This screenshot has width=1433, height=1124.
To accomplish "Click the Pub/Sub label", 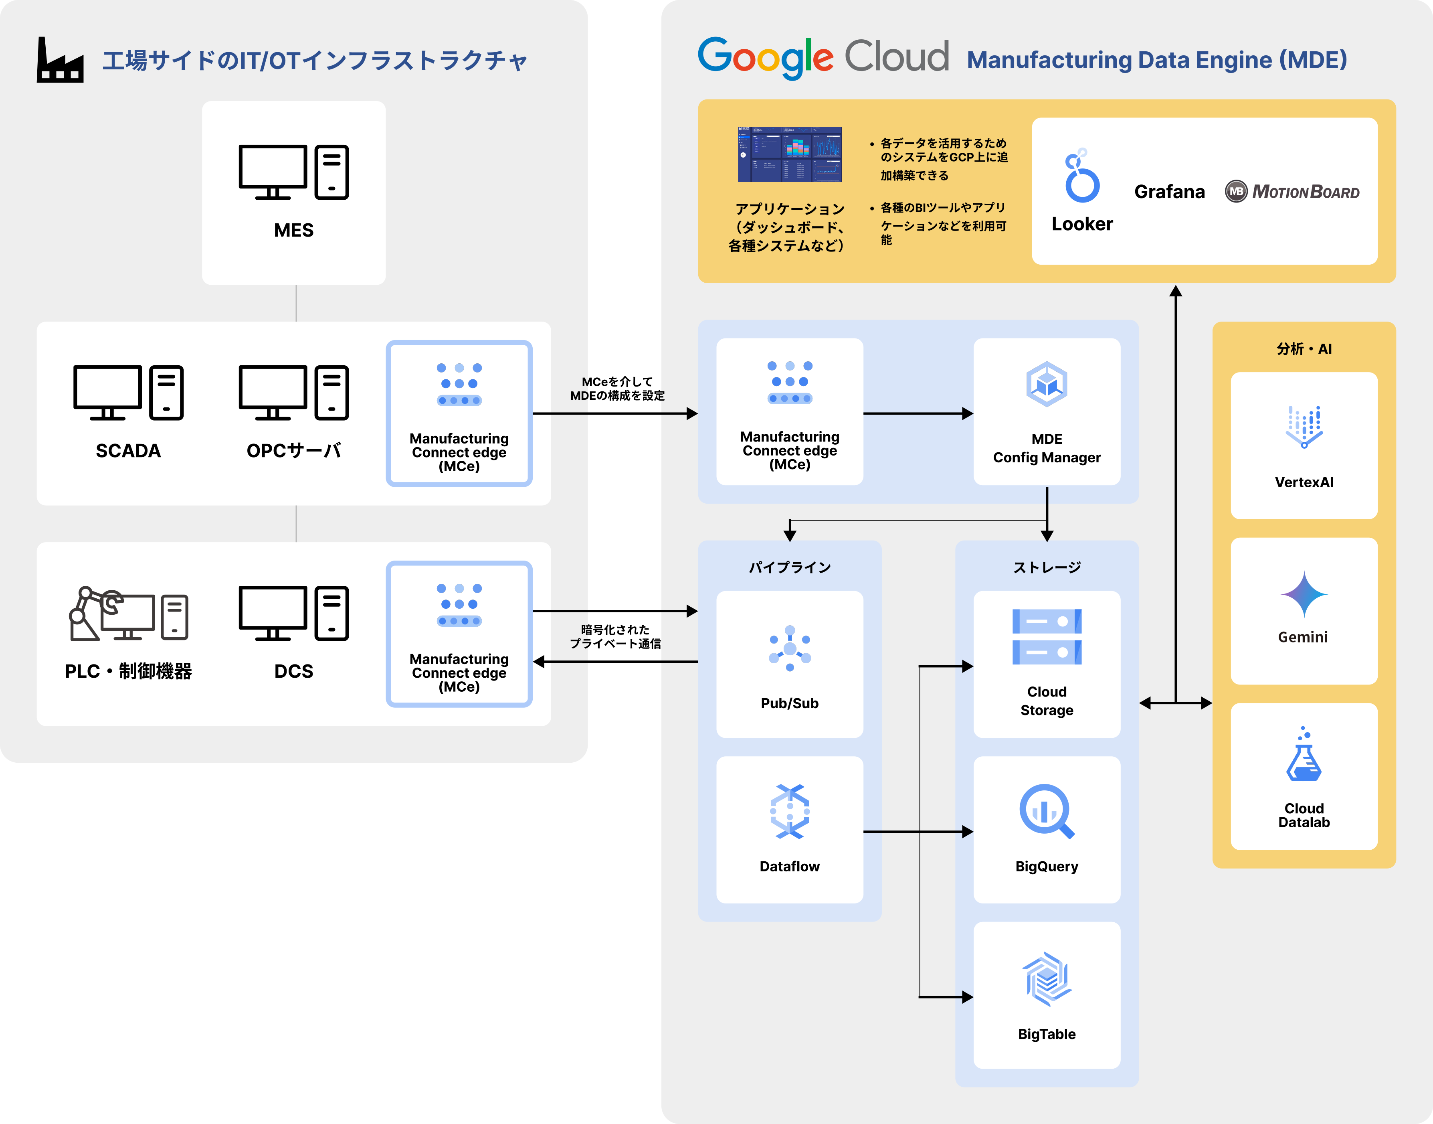I will click(790, 703).
